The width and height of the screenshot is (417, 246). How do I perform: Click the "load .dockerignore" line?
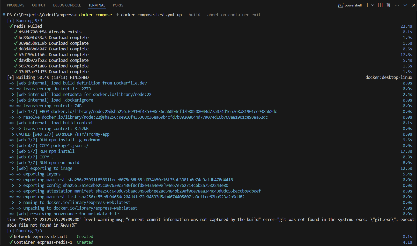[51, 100]
